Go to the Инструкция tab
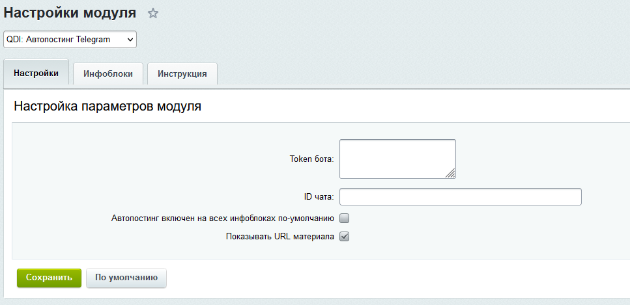Image resolution: width=630 pixels, height=305 pixels. [182, 74]
